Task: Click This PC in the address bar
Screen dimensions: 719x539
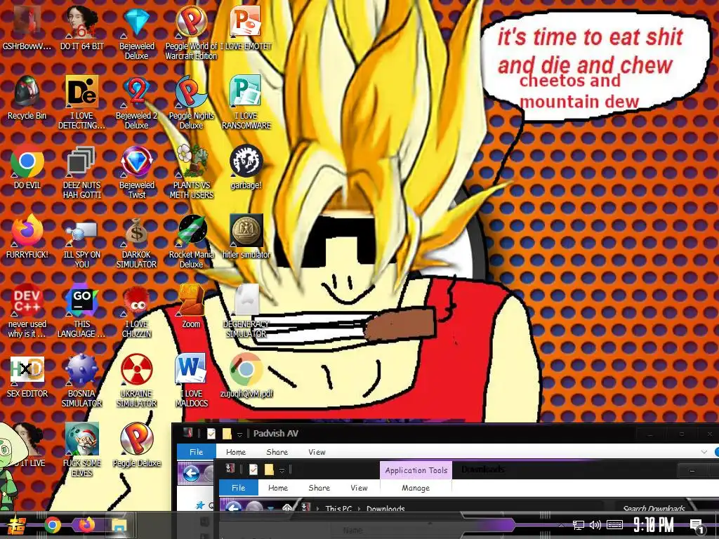Action: [x=338, y=508]
